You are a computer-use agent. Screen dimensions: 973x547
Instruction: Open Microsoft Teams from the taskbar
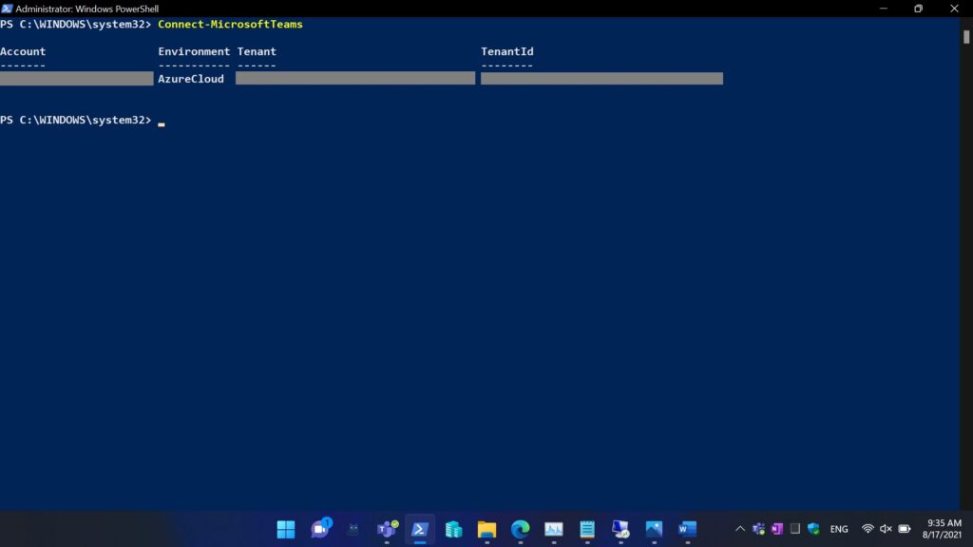(387, 529)
